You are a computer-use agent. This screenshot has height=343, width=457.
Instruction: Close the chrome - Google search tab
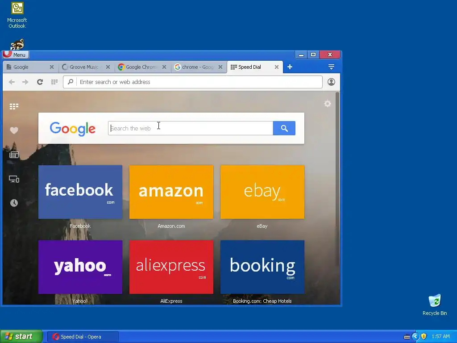click(220, 67)
